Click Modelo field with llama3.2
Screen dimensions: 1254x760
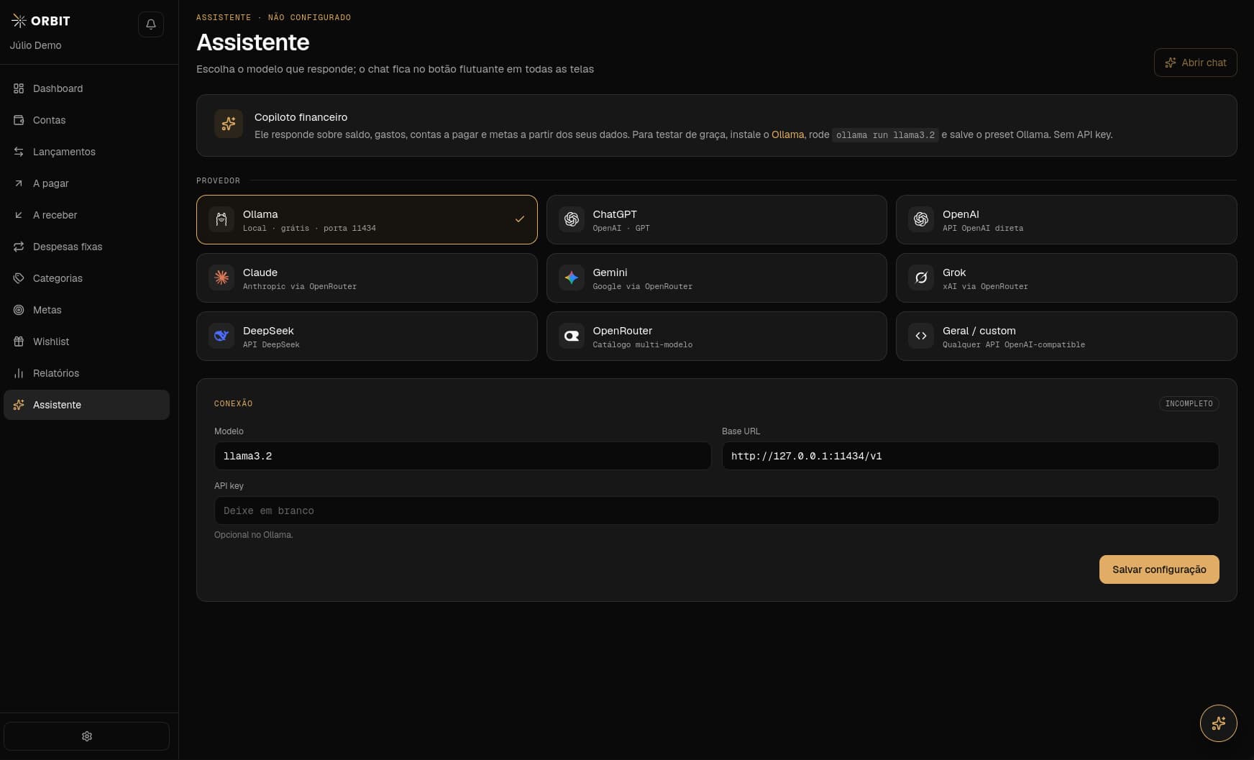462,456
